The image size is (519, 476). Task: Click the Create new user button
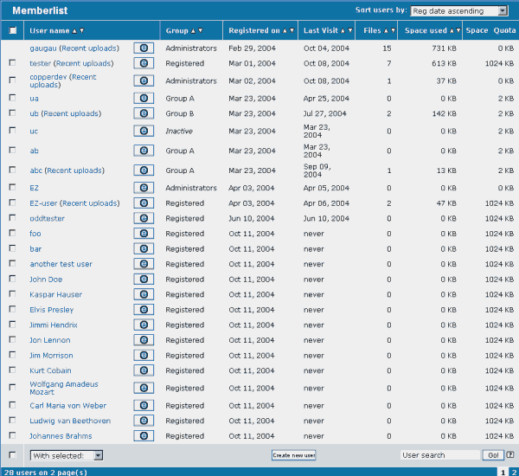click(x=293, y=455)
